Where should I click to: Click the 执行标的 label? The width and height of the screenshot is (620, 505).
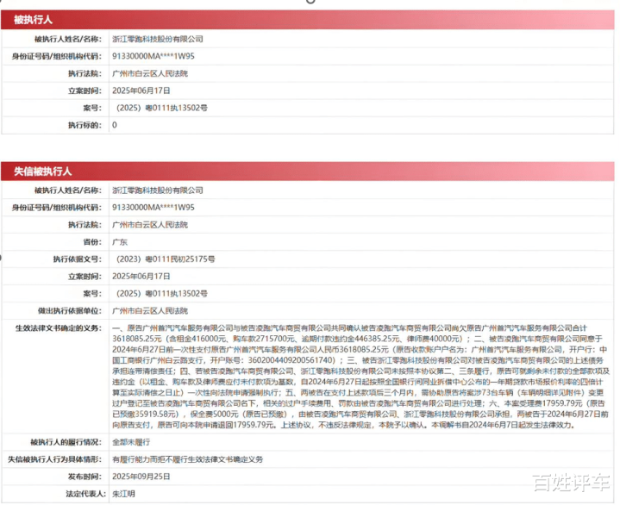(85, 125)
